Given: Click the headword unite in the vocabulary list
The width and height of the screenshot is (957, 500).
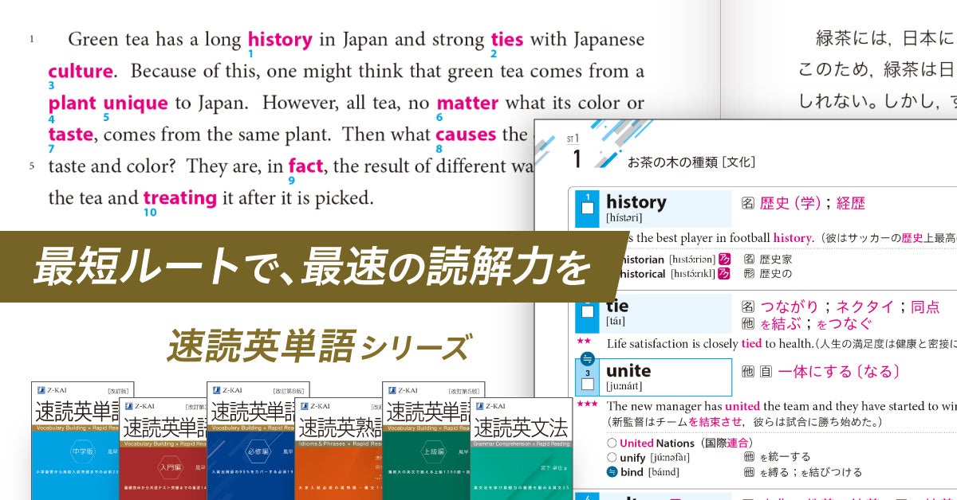Looking at the screenshot, I should coord(628,371).
